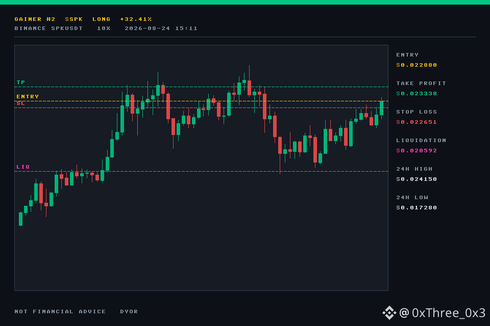Click the '24H HIGH' heading
The width and height of the screenshot is (490, 326).
414,169
